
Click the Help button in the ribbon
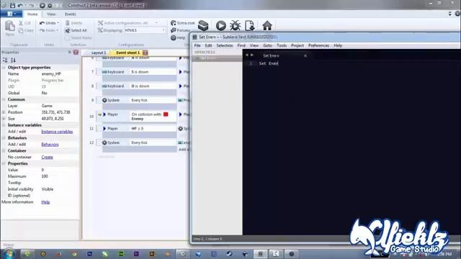point(178,38)
